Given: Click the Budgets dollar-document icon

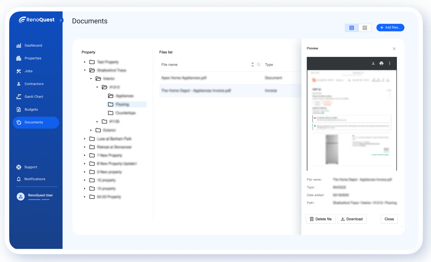Looking at the screenshot, I should 19,109.
